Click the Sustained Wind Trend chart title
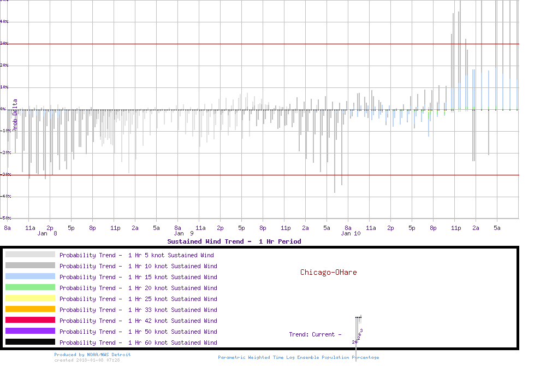The image size is (546, 366). (x=234, y=241)
